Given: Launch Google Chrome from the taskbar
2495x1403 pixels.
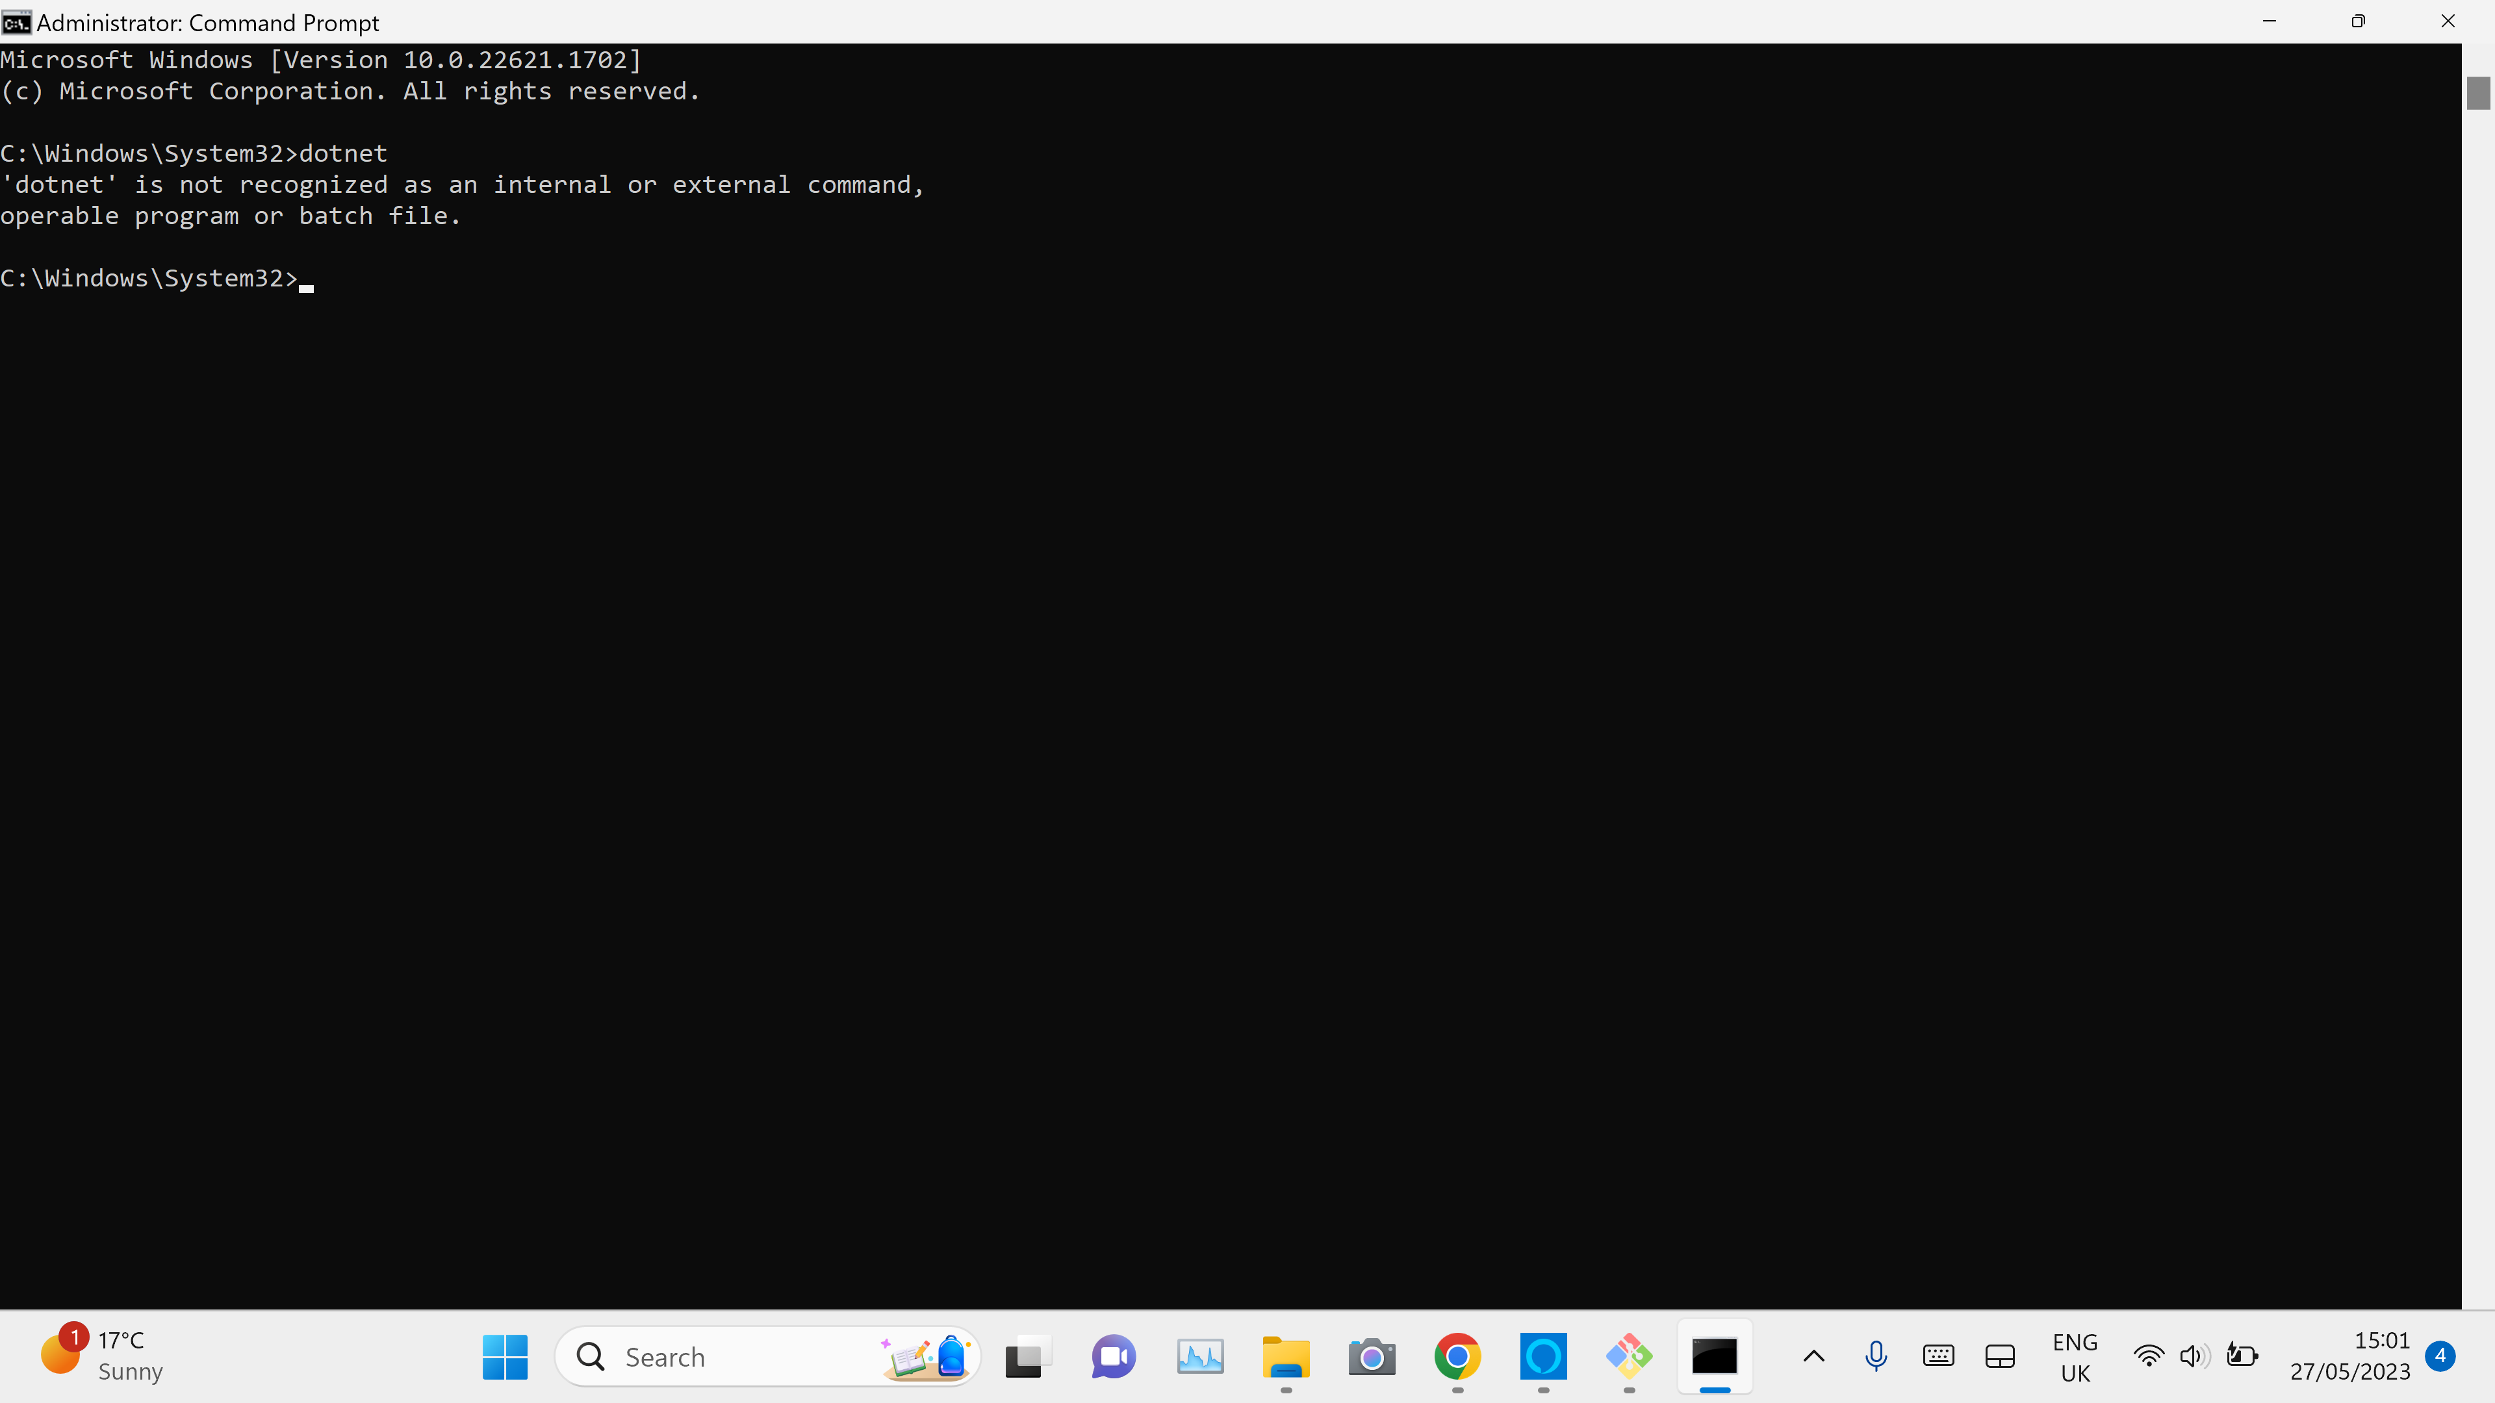Looking at the screenshot, I should coord(1457,1356).
